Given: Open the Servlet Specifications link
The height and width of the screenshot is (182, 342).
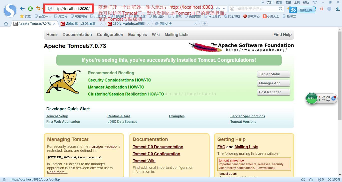Looking at the screenshot, I should click(x=248, y=116).
